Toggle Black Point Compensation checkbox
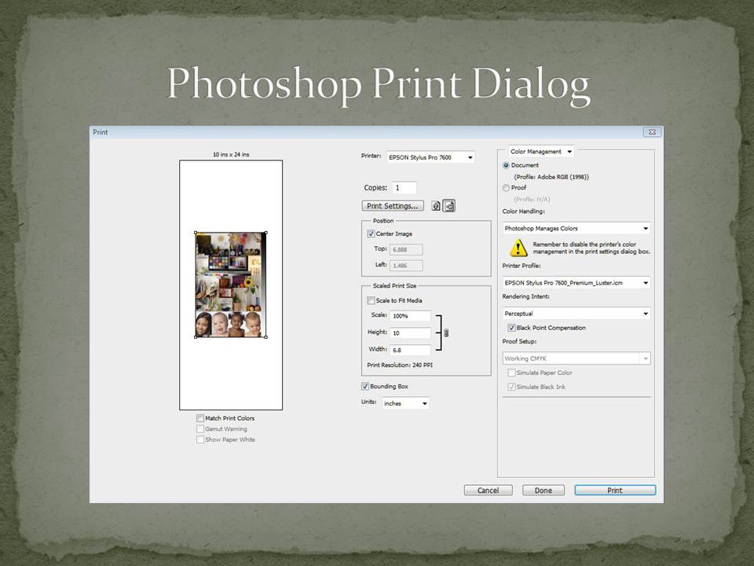The image size is (754, 566). pyautogui.click(x=511, y=328)
